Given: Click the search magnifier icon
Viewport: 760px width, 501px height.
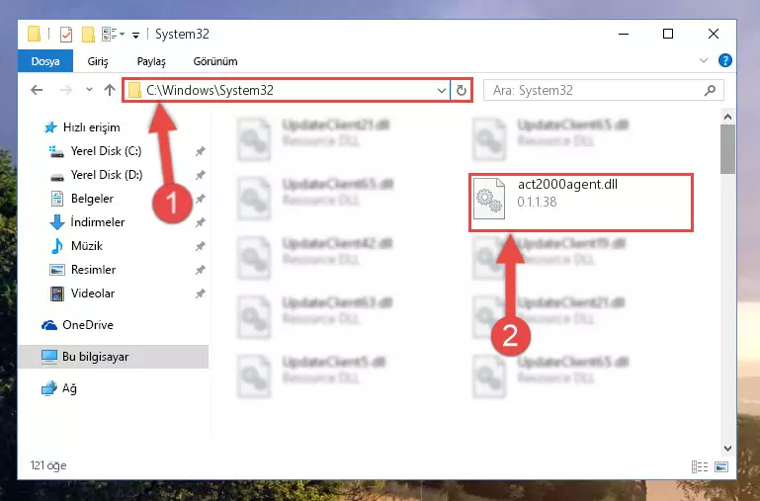Looking at the screenshot, I should tap(710, 91).
